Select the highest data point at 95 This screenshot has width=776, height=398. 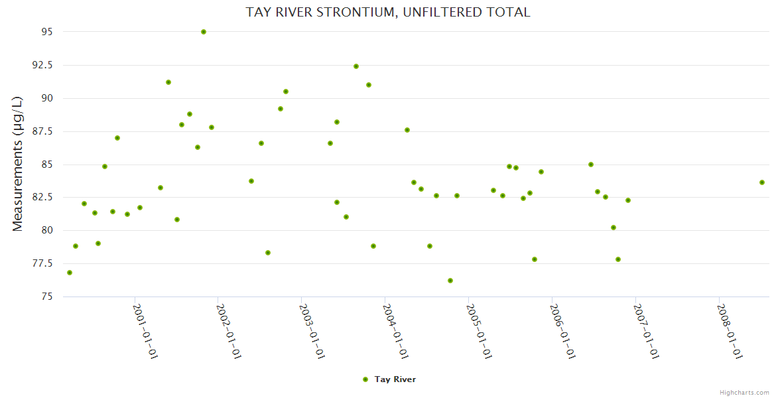[x=204, y=32]
